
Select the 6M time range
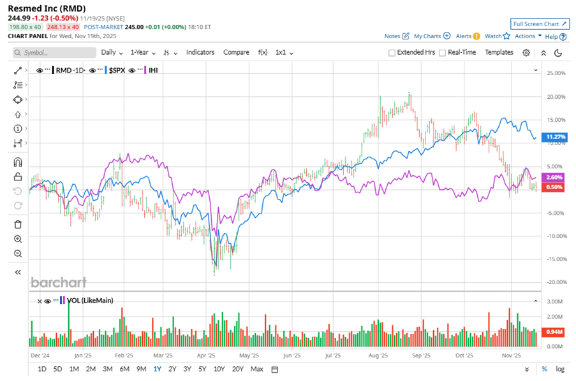[124, 369]
